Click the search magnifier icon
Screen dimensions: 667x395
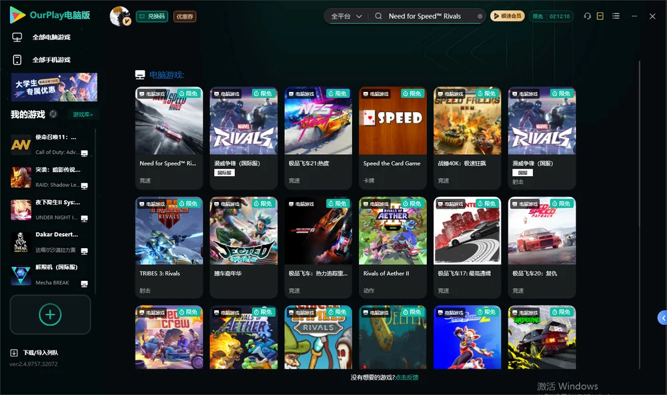(378, 16)
